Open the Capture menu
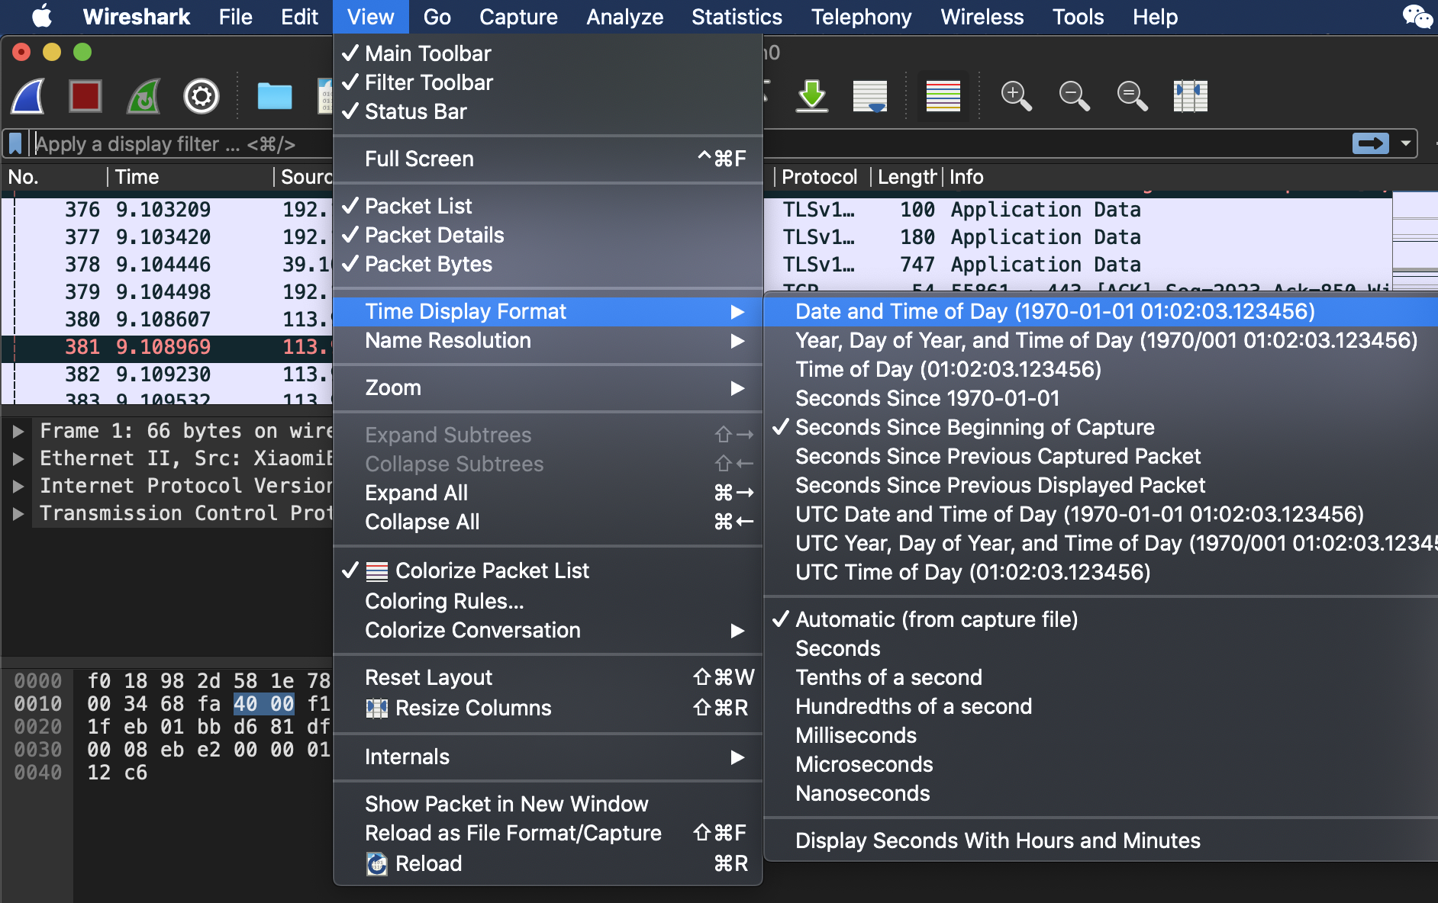The height and width of the screenshot is (903, 1438). pos(518,17)
